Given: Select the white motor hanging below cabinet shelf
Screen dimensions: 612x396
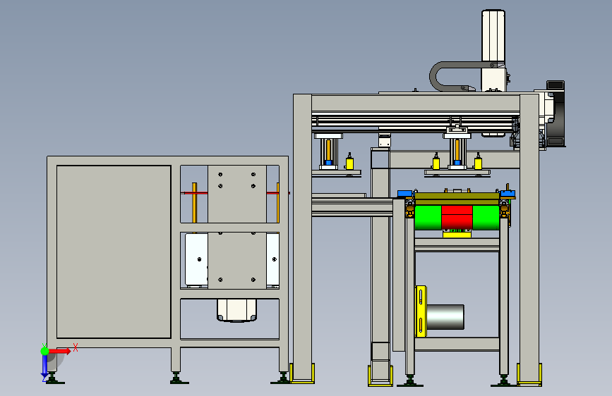Looking at the screenshot, I should pos(237,310).
